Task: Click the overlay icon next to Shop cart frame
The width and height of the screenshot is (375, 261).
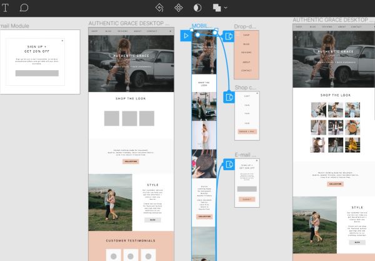Action: coord(229,97)
